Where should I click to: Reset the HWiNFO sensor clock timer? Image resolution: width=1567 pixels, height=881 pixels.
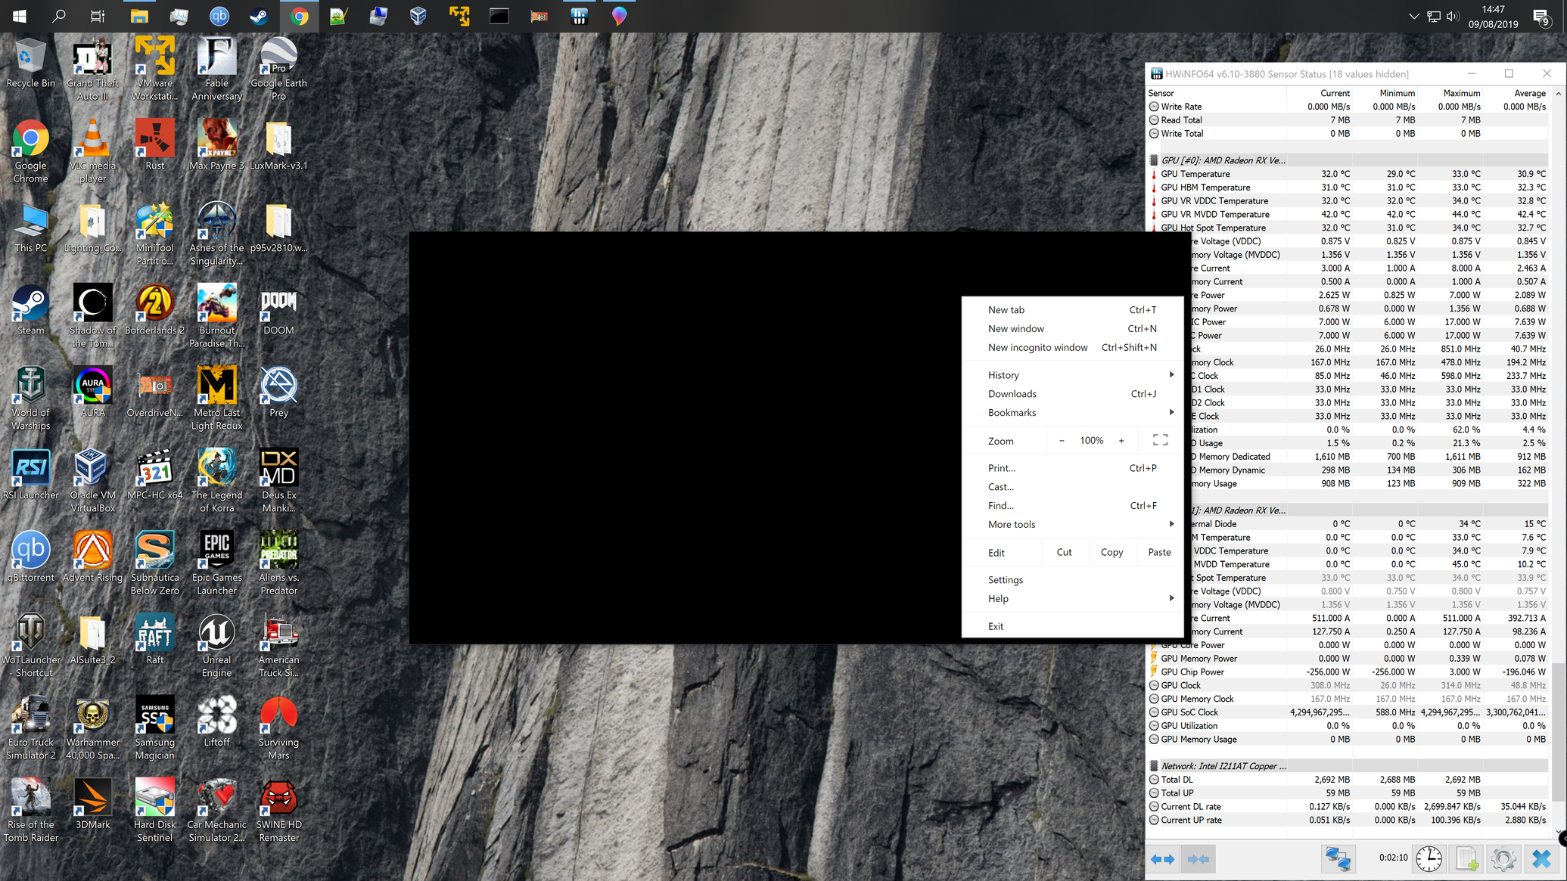(x=1429, y=859)
